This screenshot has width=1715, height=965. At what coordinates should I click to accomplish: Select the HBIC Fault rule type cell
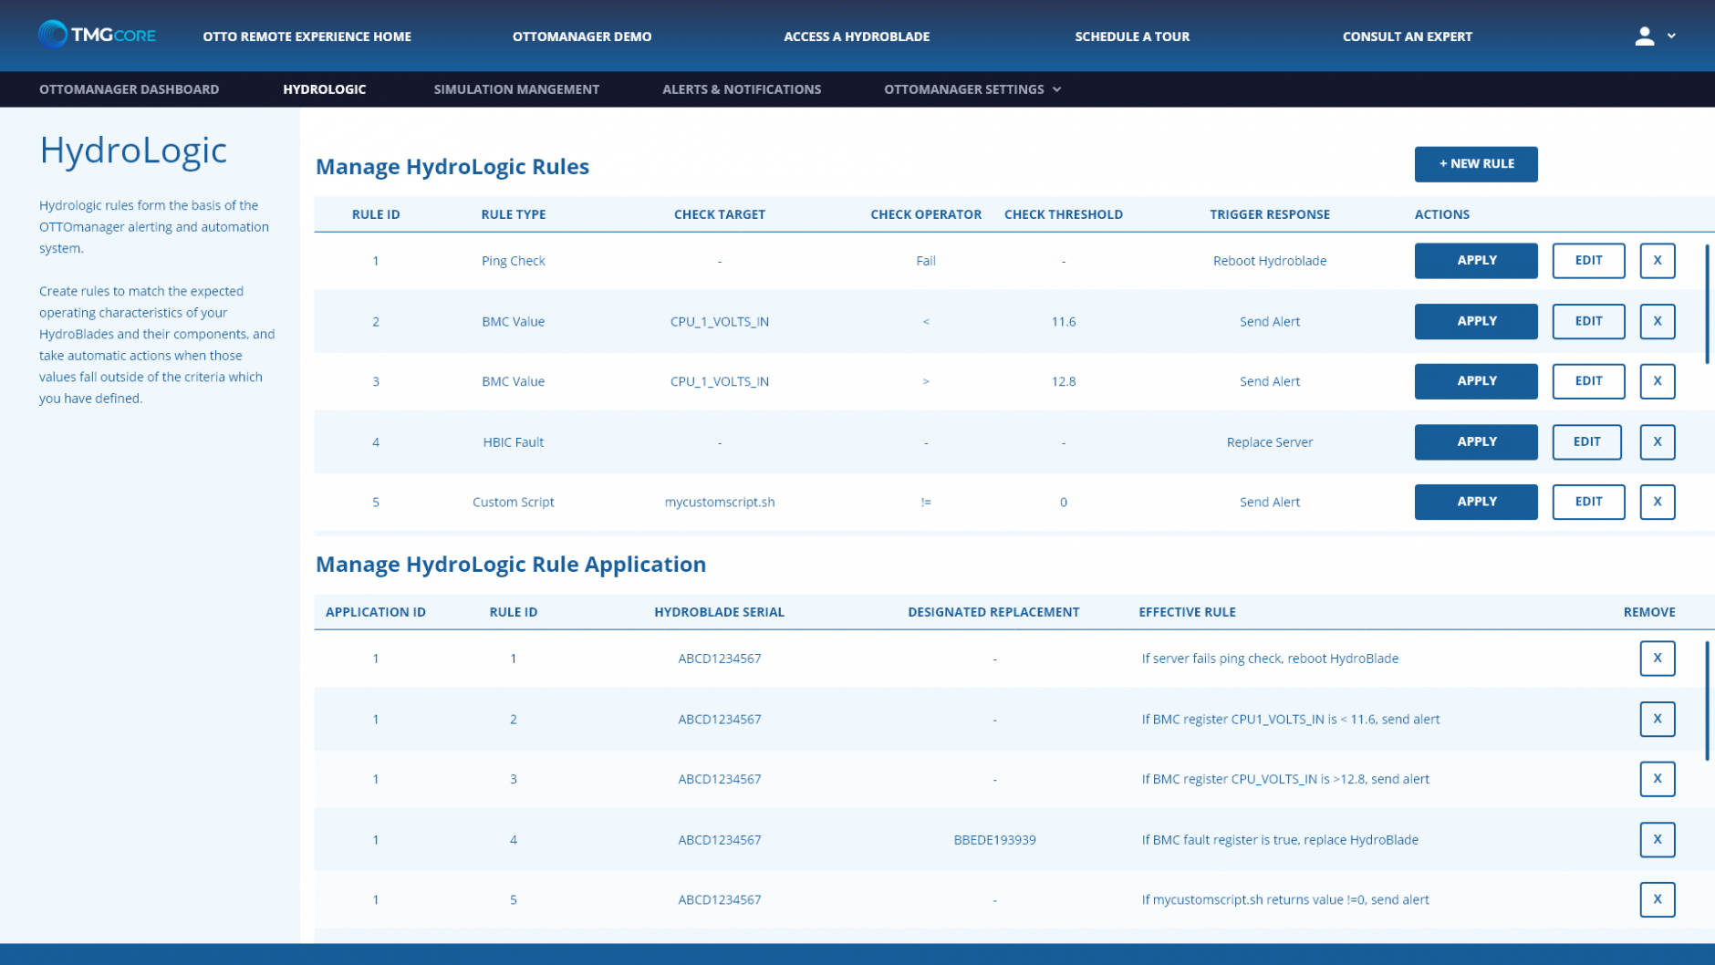coord(513,442)
